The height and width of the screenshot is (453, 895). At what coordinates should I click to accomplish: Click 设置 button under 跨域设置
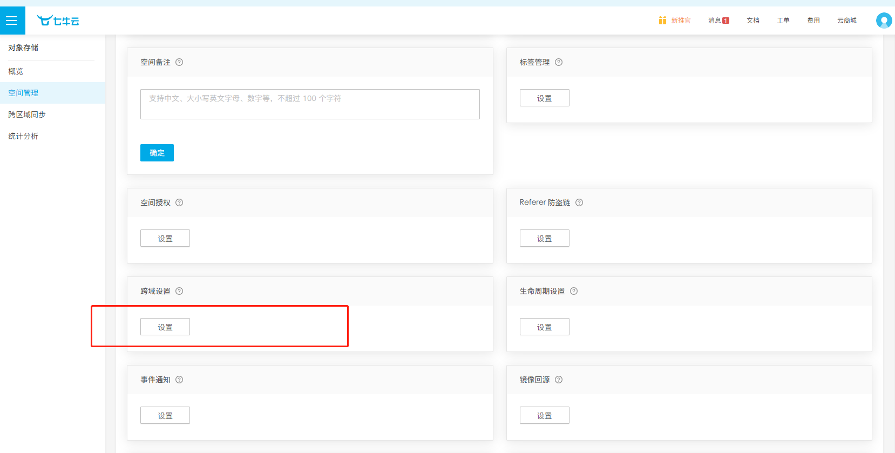pyautogui.click(x=165, y=327)
